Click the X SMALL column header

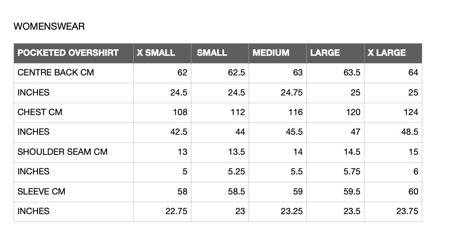(162, 53)
